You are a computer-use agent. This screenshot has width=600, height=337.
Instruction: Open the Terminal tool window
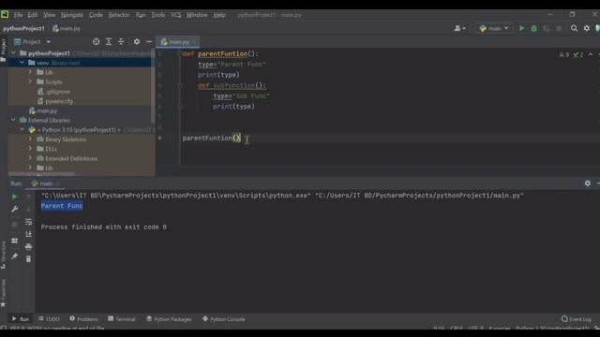(x=122, y=319)
